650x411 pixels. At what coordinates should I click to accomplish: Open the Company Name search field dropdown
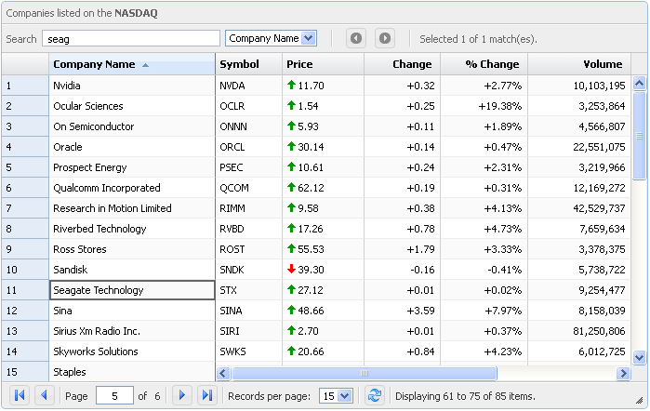coord(309,39)
